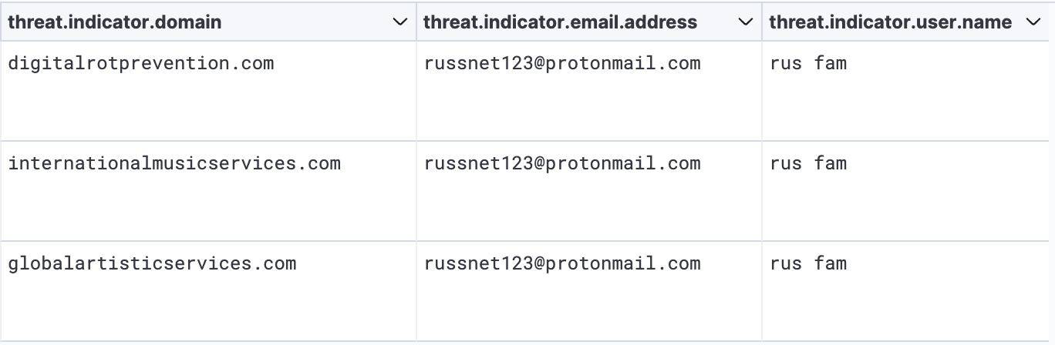Click "rus fam" in the globalartisticservices.com row

tap(808, 263)
